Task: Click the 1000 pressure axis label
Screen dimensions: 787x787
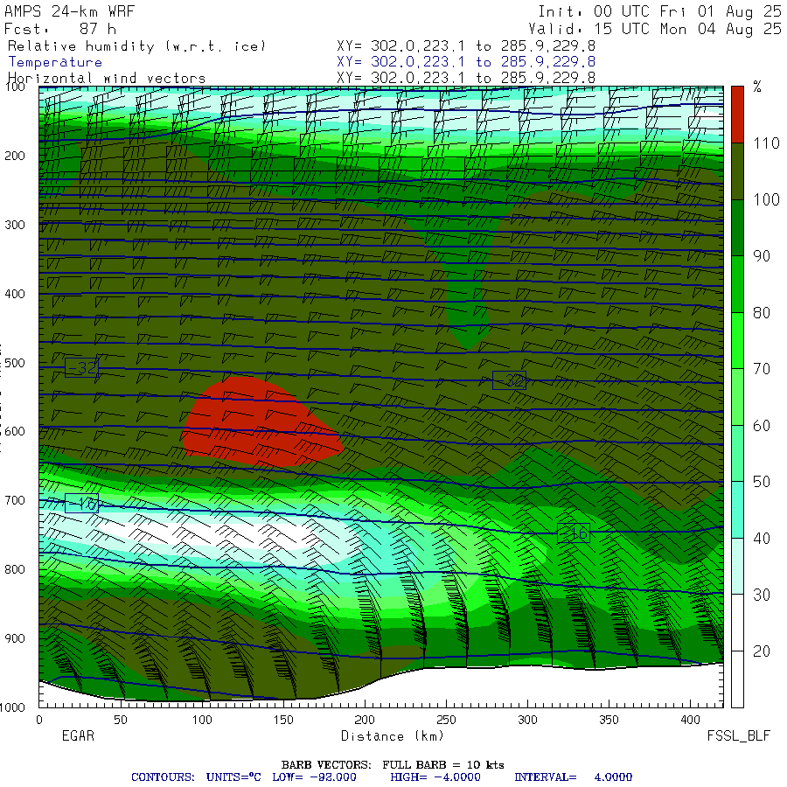Action: point(12,707)
